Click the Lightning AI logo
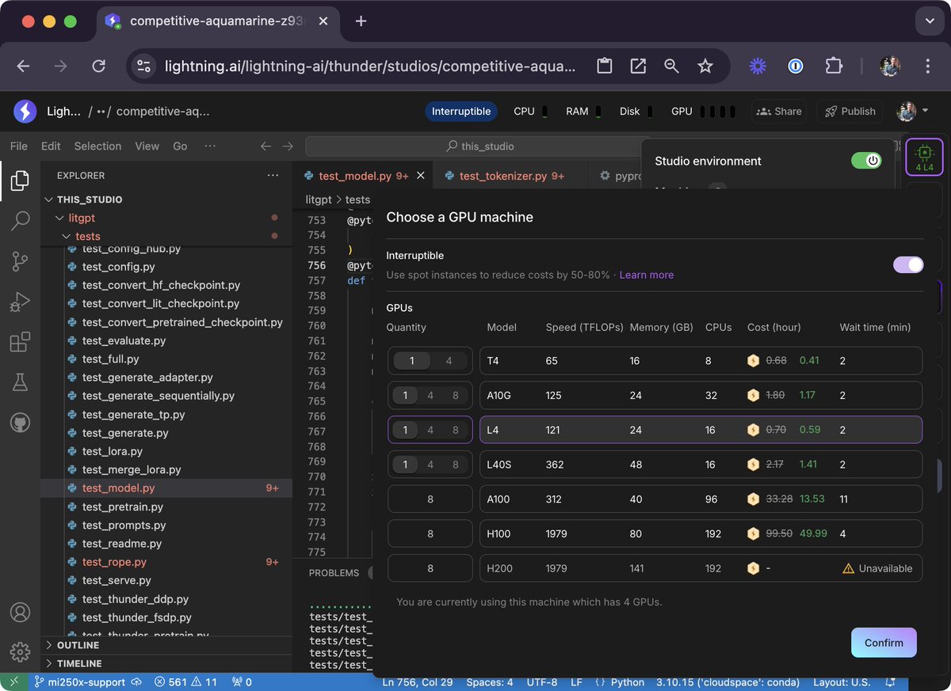The image size is (951, 691). pyautogui.click(x=25, y=112)
